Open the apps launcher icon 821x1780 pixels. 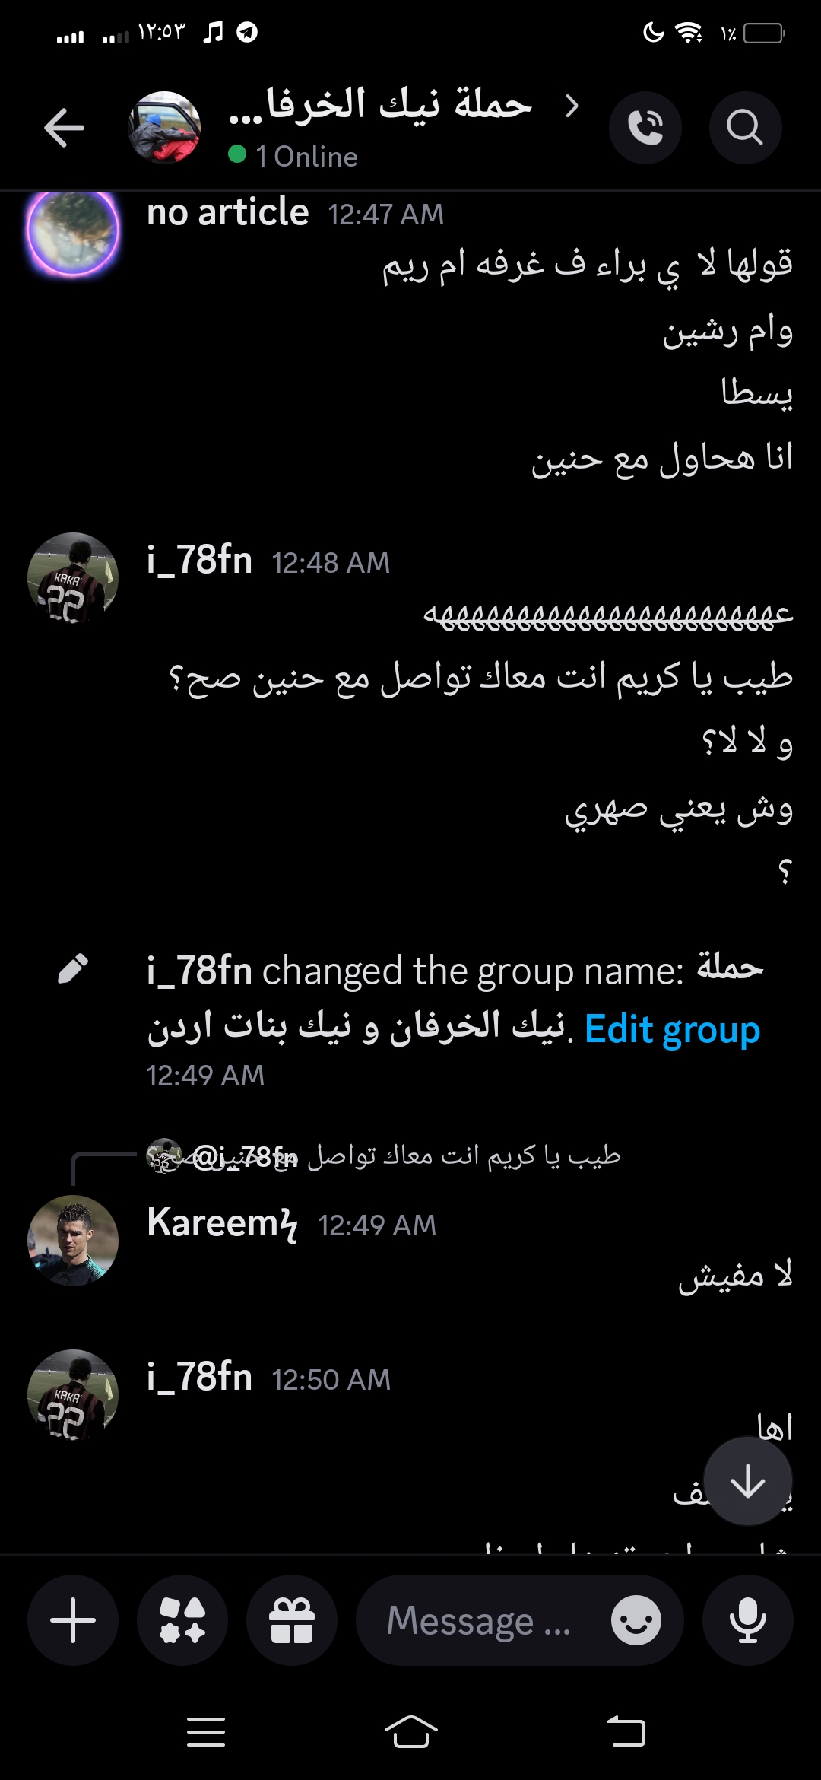pos(182,1620)
